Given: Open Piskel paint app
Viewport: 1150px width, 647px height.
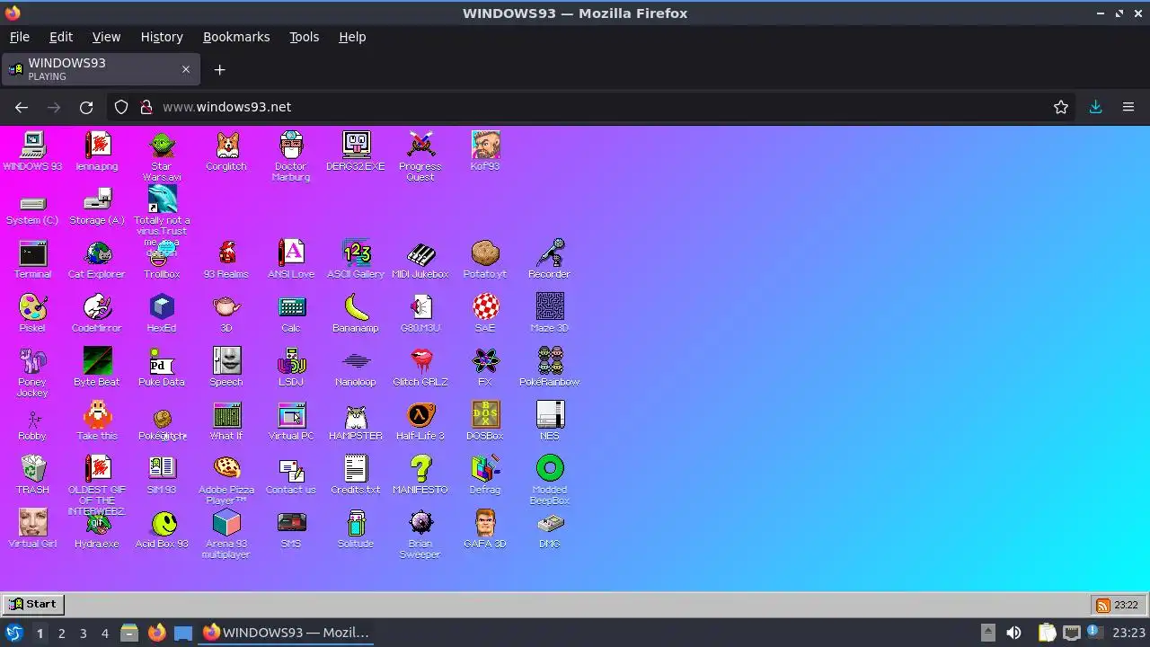Looking at the screenshot, I should click(32, 313).
